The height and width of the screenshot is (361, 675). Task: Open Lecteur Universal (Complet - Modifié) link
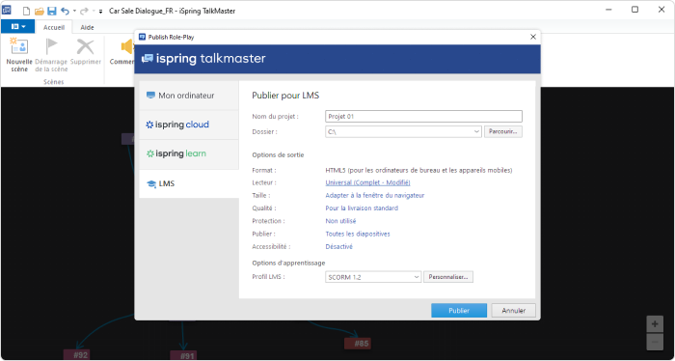coord(367,182)
